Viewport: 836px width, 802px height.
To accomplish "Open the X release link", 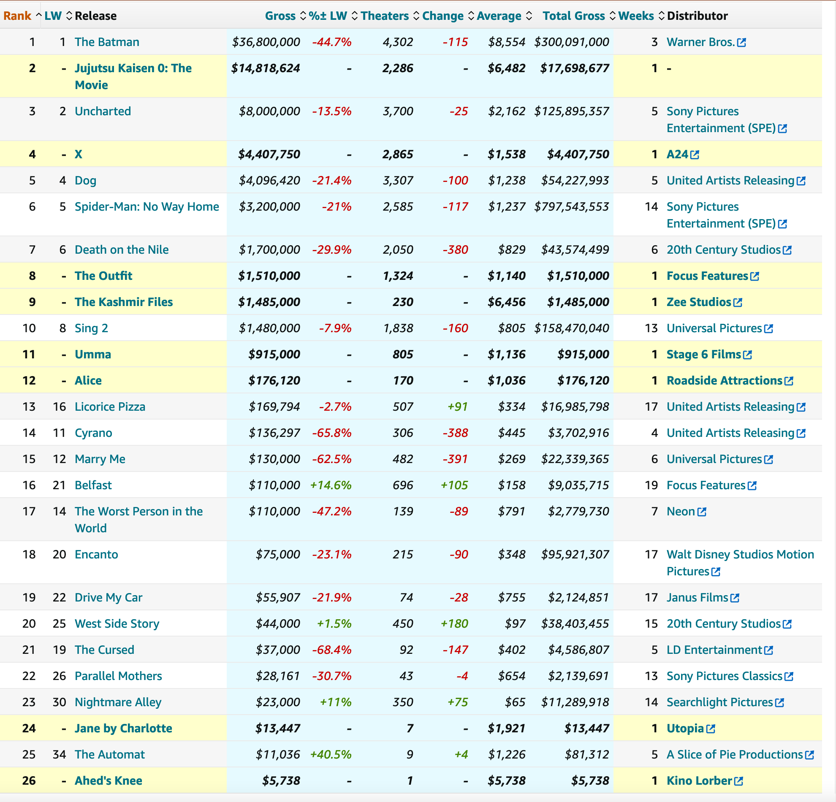I will point(79,154).
